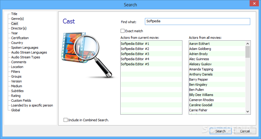Pick Adrien Brody from all movies
The height and width of the screenshot is (139, 261).
(x=217, y=54)
